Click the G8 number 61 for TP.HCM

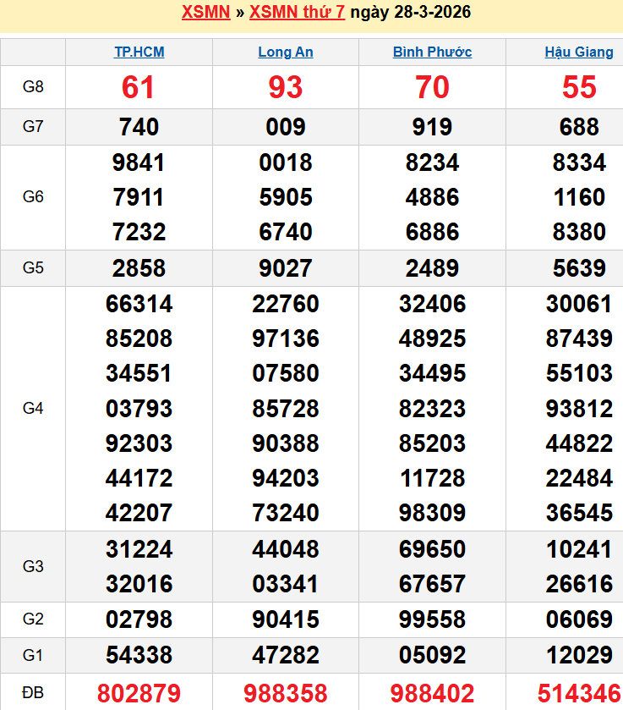[139, 87]
